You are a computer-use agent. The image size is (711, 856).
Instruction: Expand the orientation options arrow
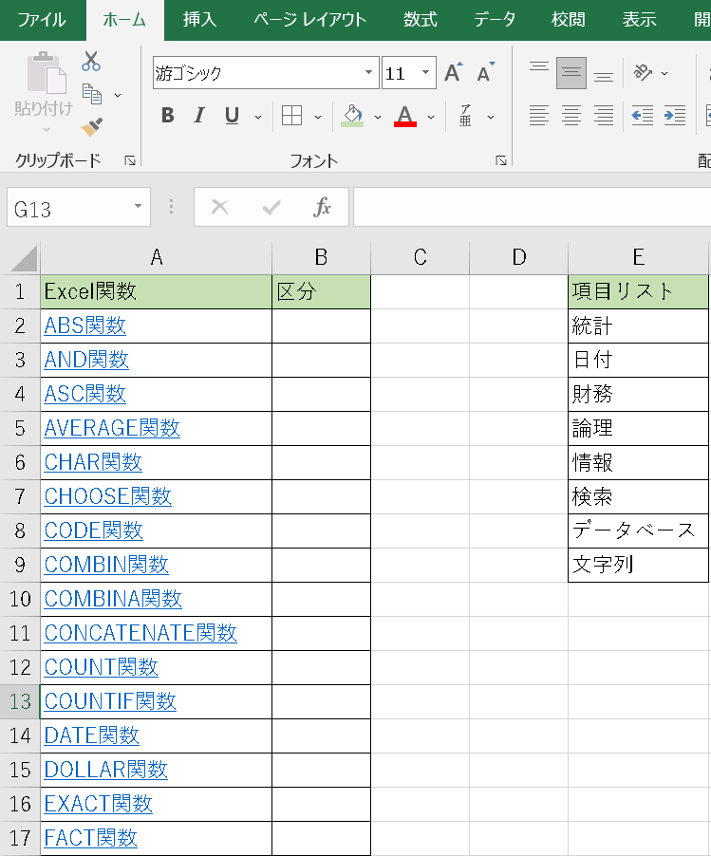pyautogui.click(x=664, y=73)
